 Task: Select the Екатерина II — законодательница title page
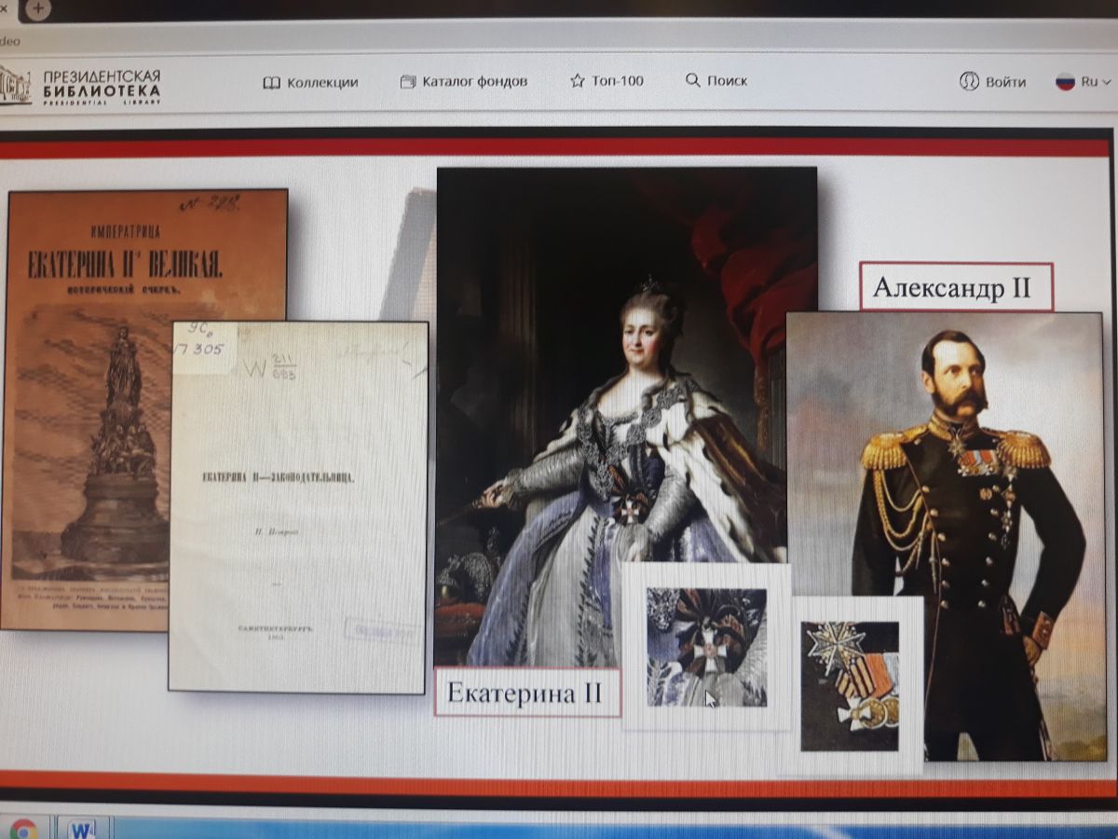(297, 506)
